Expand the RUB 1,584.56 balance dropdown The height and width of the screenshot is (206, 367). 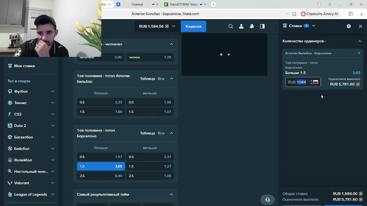click(173, 26)
